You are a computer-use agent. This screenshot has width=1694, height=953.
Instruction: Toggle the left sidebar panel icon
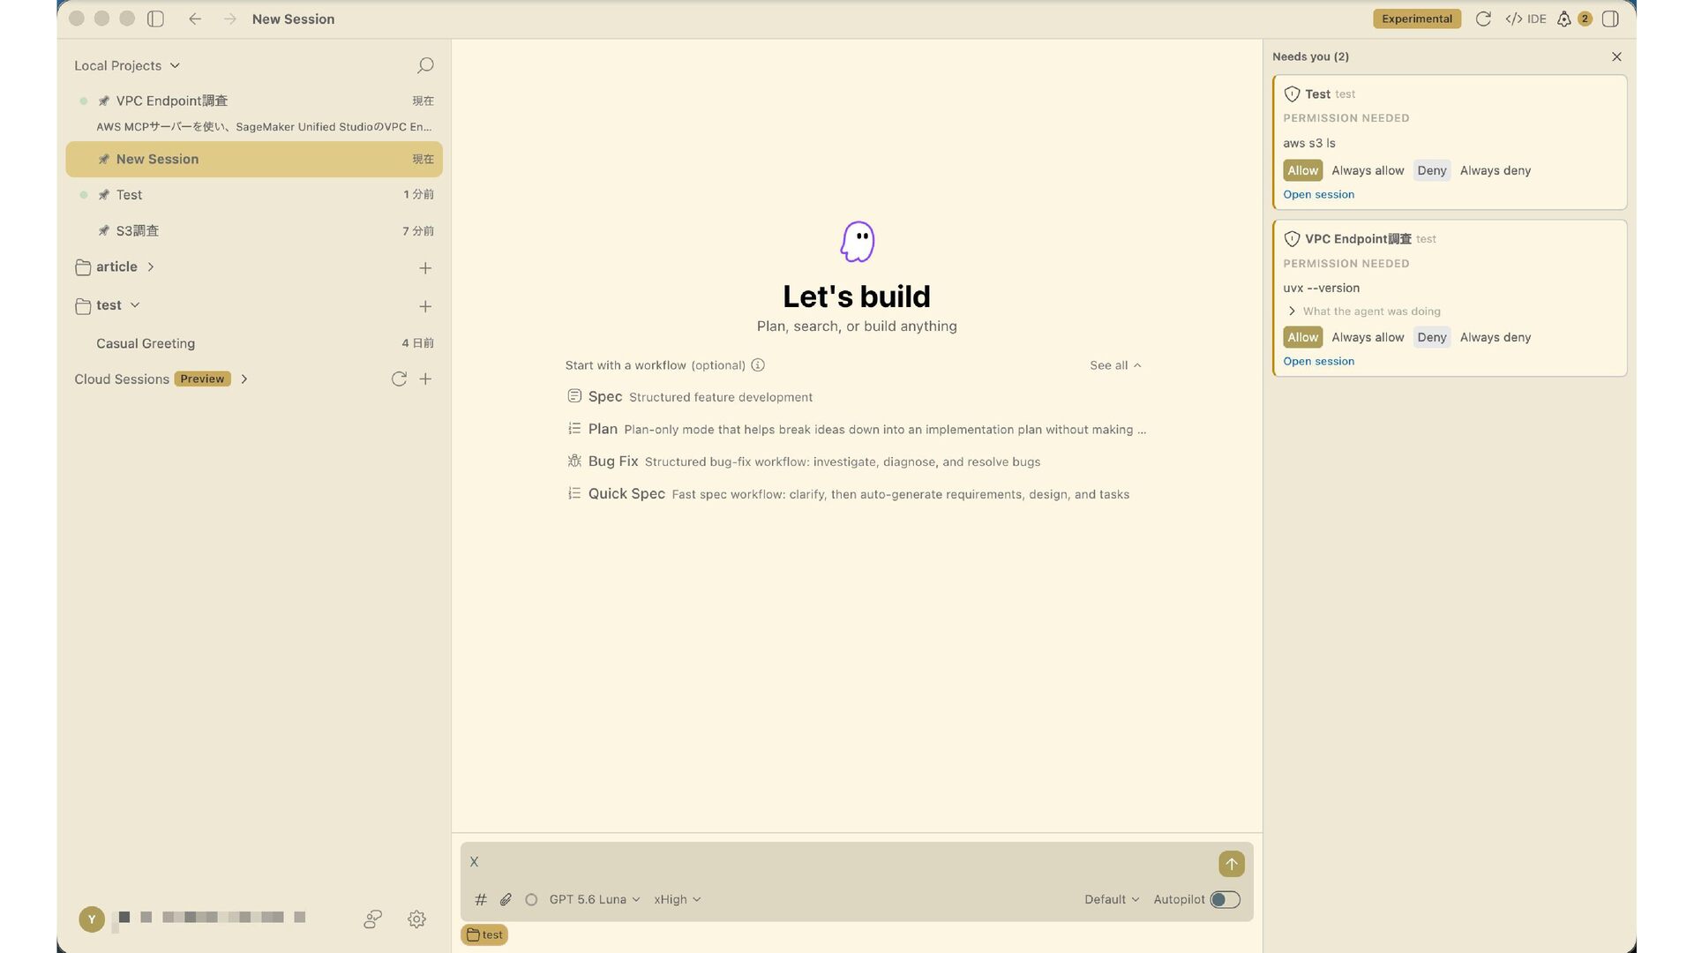click(155, 19)
